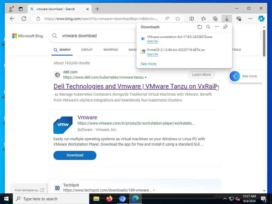The width and height of the screenshot is (272, 204).
Task: Click the vmw logo thumbnail
Action: (63, 125)
